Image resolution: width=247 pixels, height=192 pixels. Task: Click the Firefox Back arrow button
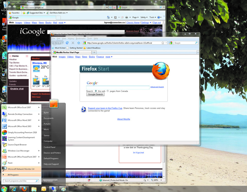coord(55,43)
